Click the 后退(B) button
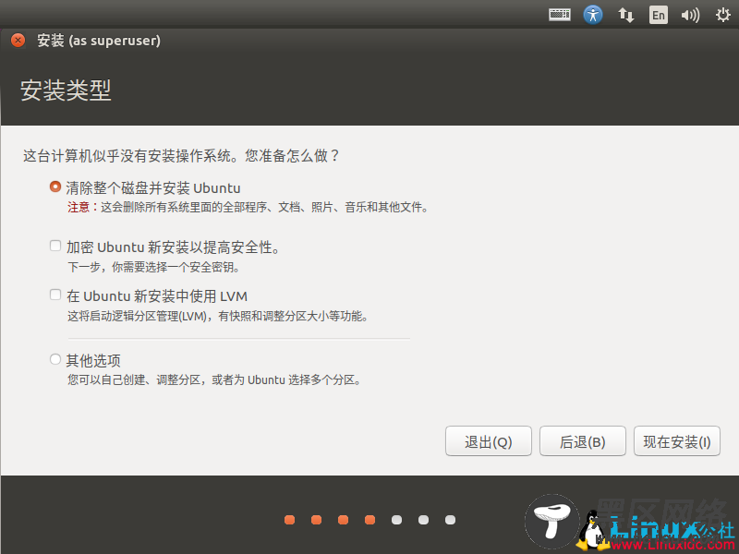739x554 pixels. pos(583,441)
